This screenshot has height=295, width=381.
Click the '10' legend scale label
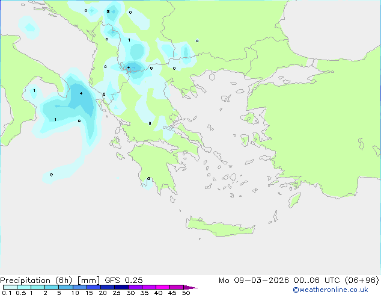[75, 293]
